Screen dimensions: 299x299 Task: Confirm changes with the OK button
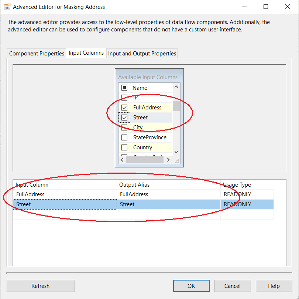click(x=191, y=286)
